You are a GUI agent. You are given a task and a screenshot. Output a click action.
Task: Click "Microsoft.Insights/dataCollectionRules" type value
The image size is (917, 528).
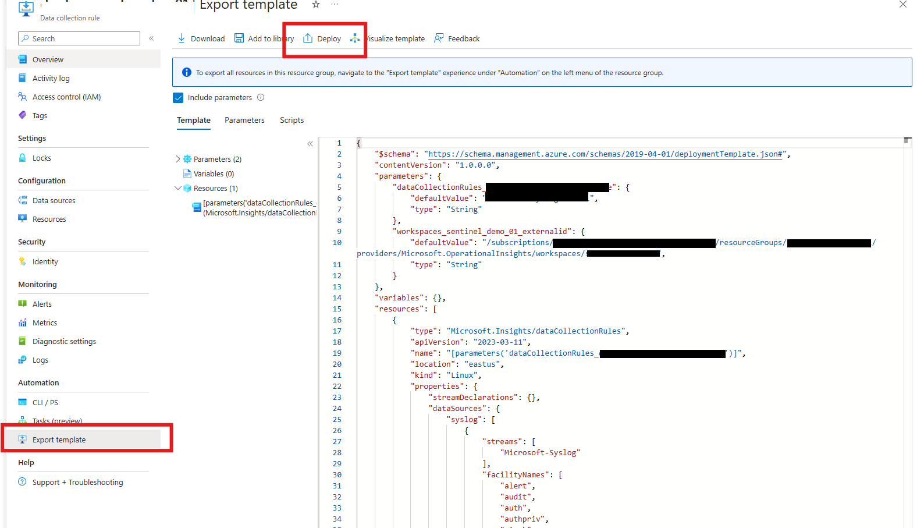pos(535,331)
